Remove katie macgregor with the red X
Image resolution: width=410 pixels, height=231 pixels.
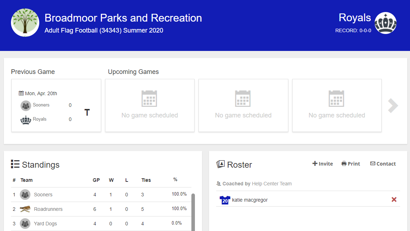tap(394, 200)
